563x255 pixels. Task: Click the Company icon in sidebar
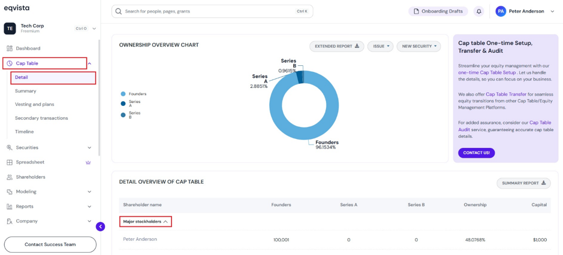pos(10,221)
